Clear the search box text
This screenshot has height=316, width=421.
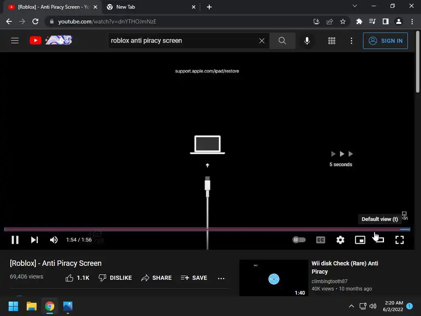(x=262, y=41)
